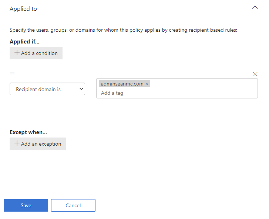269x219 pixels.
Task: Remove the condition using the X icon
Action: (x=255, y=74)
